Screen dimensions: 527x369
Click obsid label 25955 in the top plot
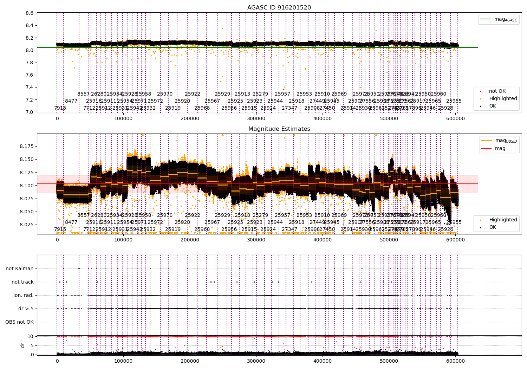(454, 101)
